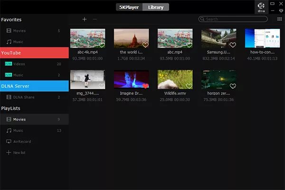Open Favorites Movies film icon
This screenshot has height=190, width=285.
(x=9, y=30)
